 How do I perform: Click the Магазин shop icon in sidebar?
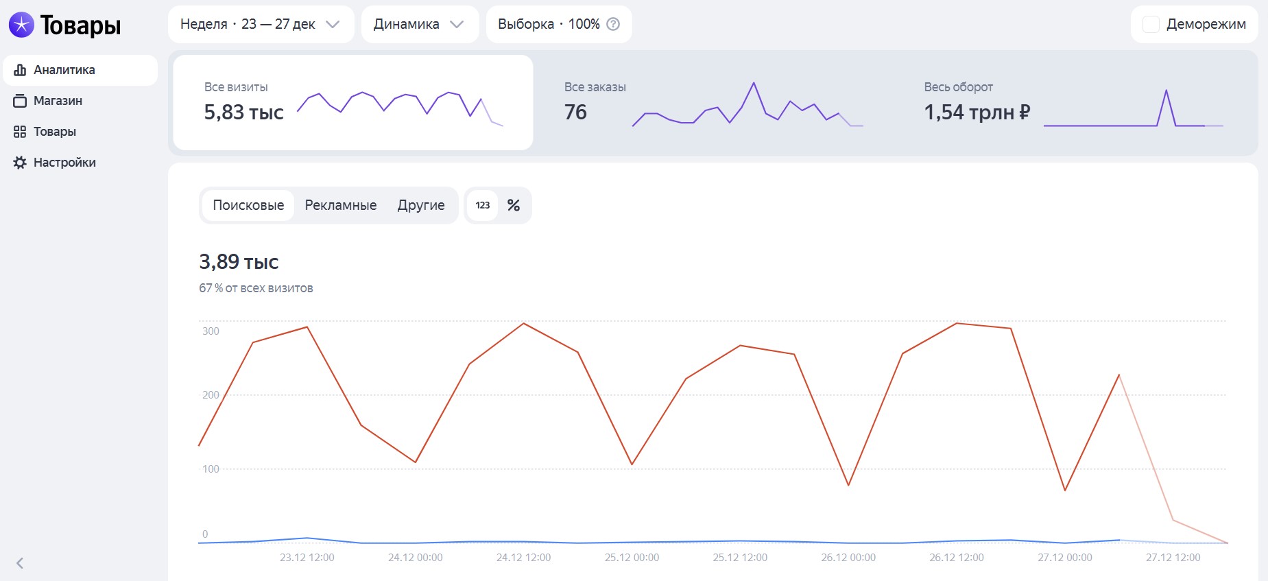(20, 101)
